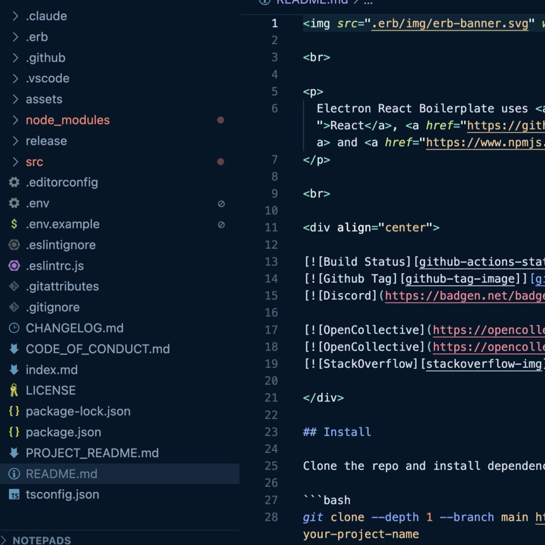Image resolution: width=545 pixels, height=545 pixels.
Task: Click the clock icon beside CHANGELOG.md
Action: [x=15, y=328]
